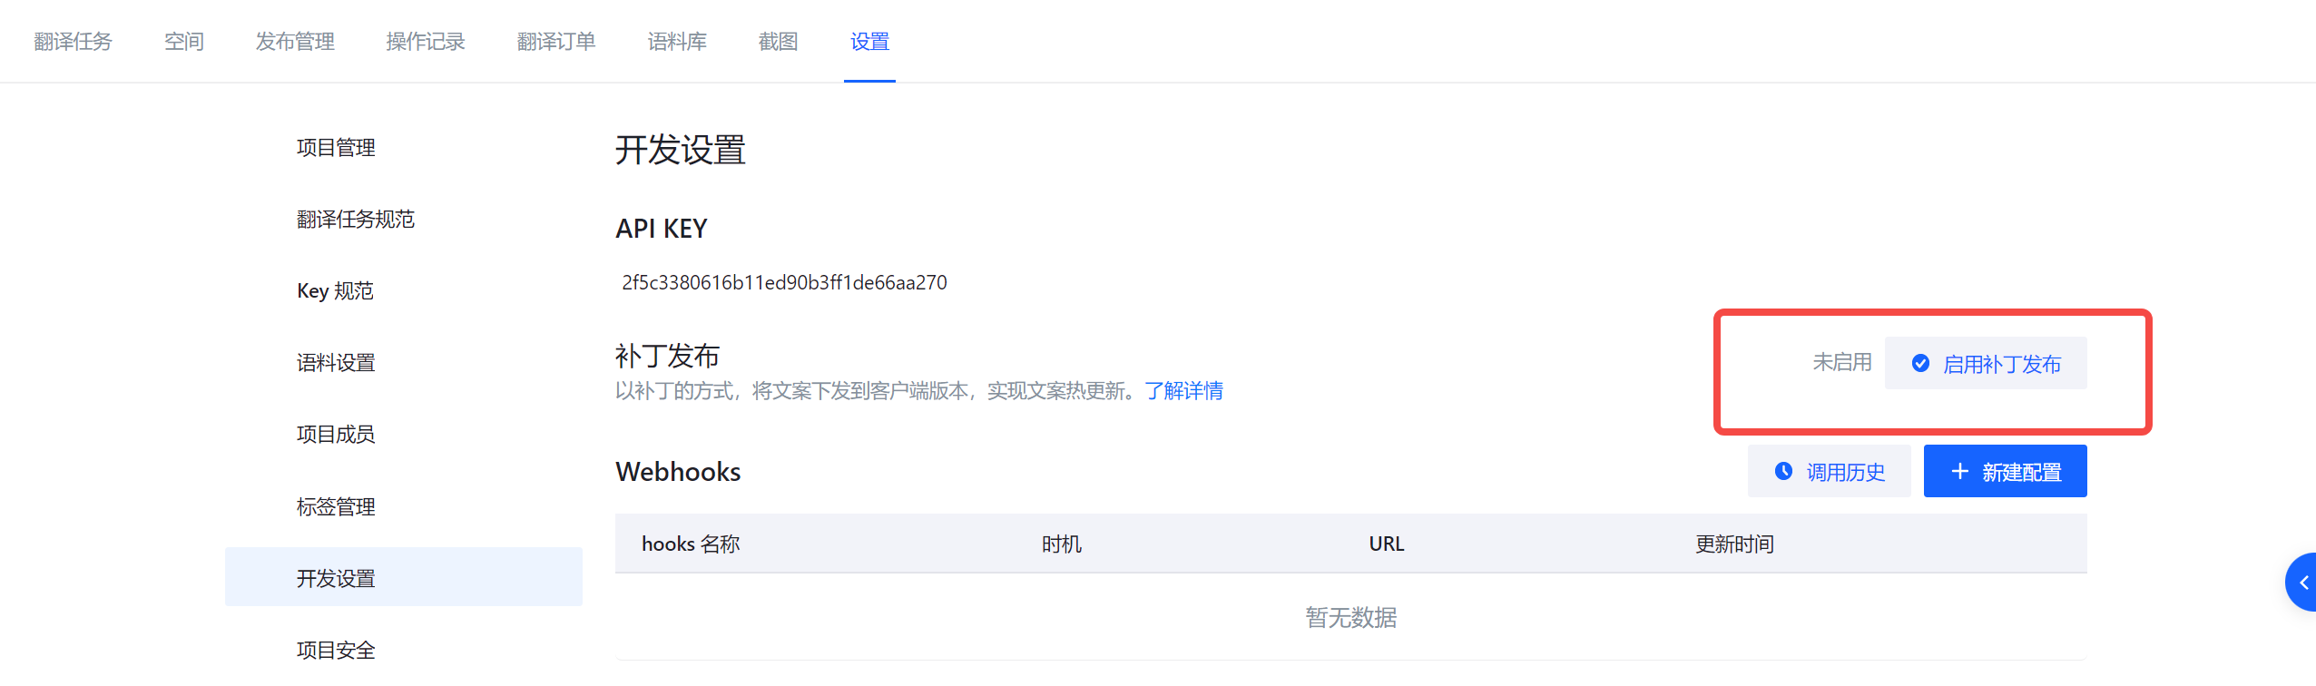Screen dimensions: 2316x686
Task: Switch to the 空间 tab
Action: [x=183, y=42]
